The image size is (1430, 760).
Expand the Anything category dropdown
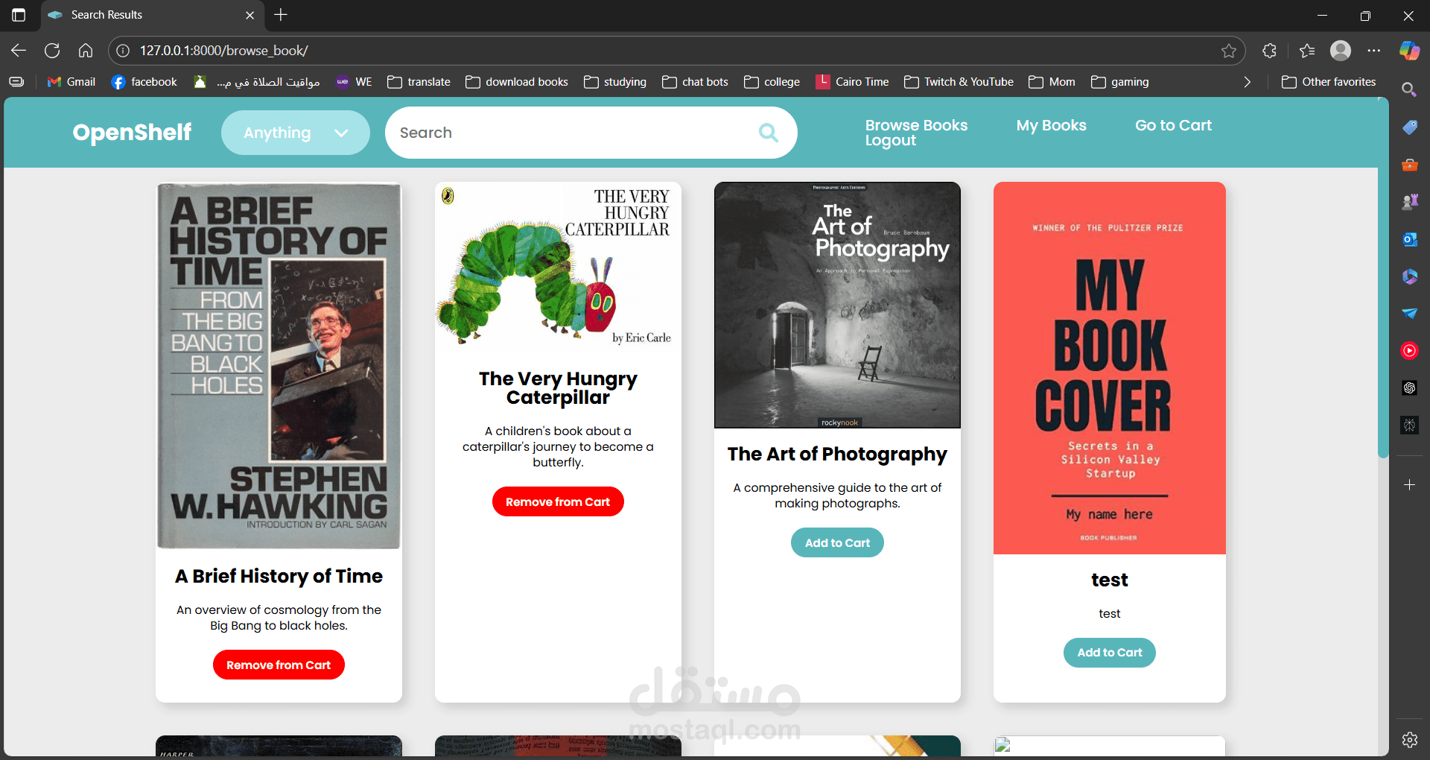pyautogui.click(x=296, y=133)
